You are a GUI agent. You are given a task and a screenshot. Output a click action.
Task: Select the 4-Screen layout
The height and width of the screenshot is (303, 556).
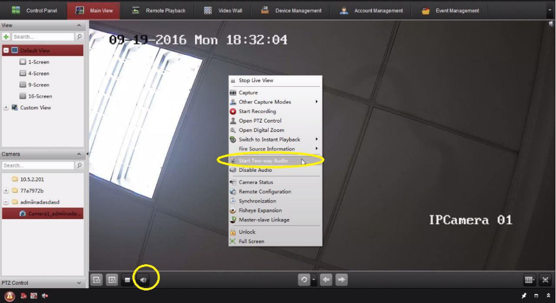(x=38, y=74)
